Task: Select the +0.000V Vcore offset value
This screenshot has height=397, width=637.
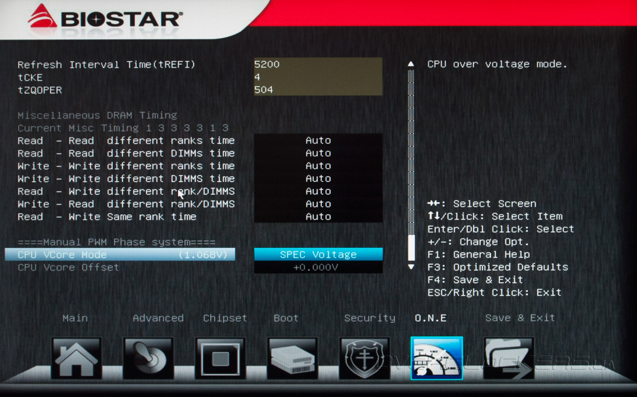Action: (318, 267)
